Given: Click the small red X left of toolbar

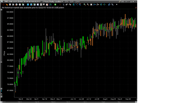Looking at the screenshot, I should click(x=1, y=4).
